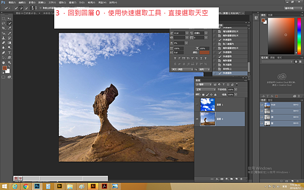
Task: Change screen mode button in toolbox
Action: pyautogui.click(x=9, y=77)
